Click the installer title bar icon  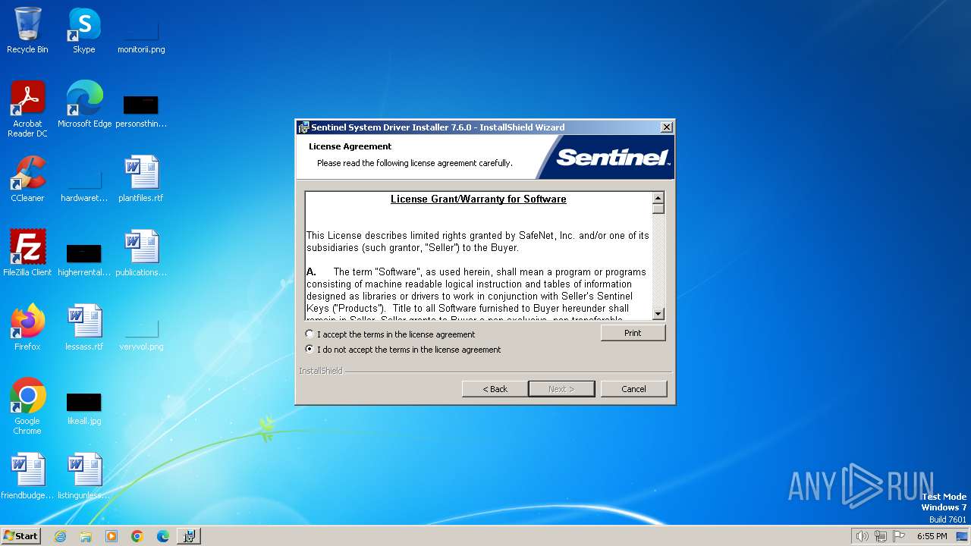303,127
